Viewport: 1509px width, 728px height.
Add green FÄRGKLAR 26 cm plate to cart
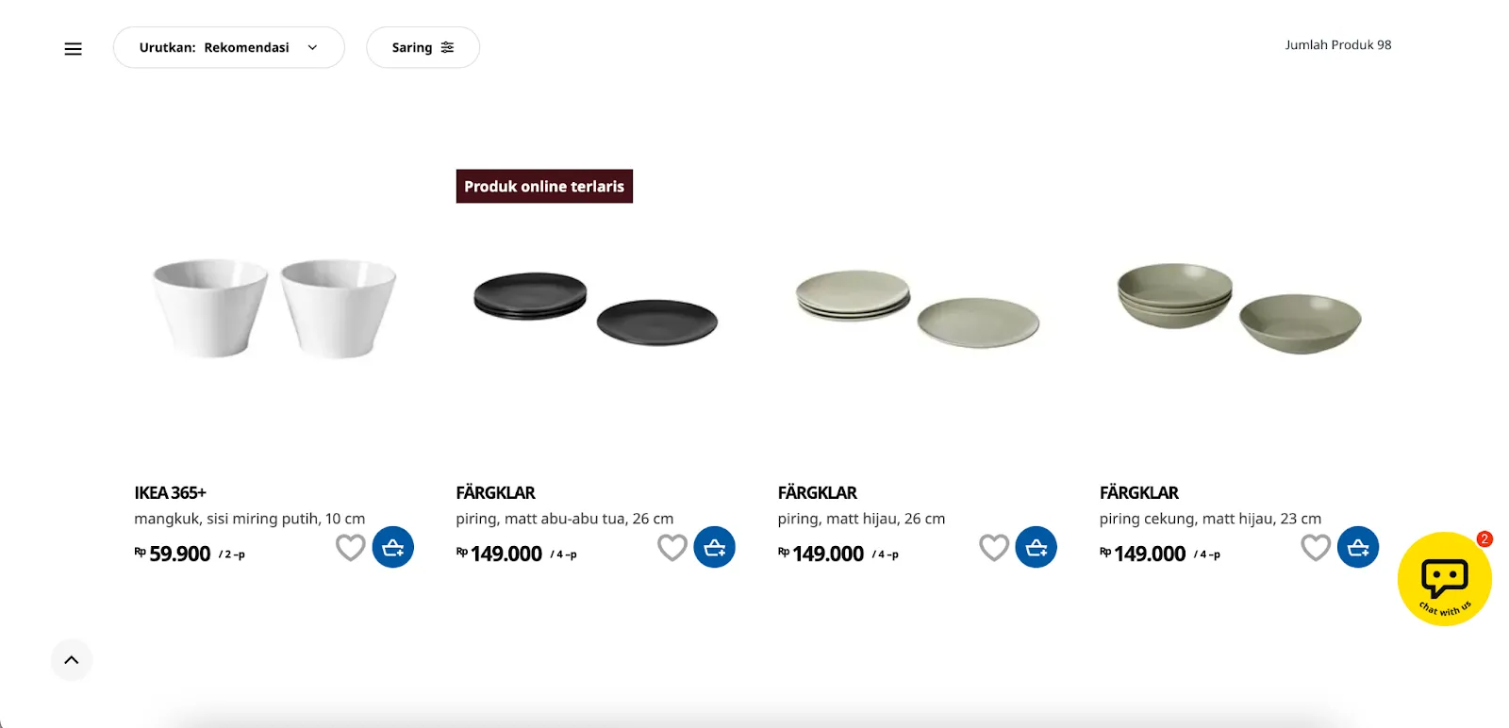[x=1036, y=547]
